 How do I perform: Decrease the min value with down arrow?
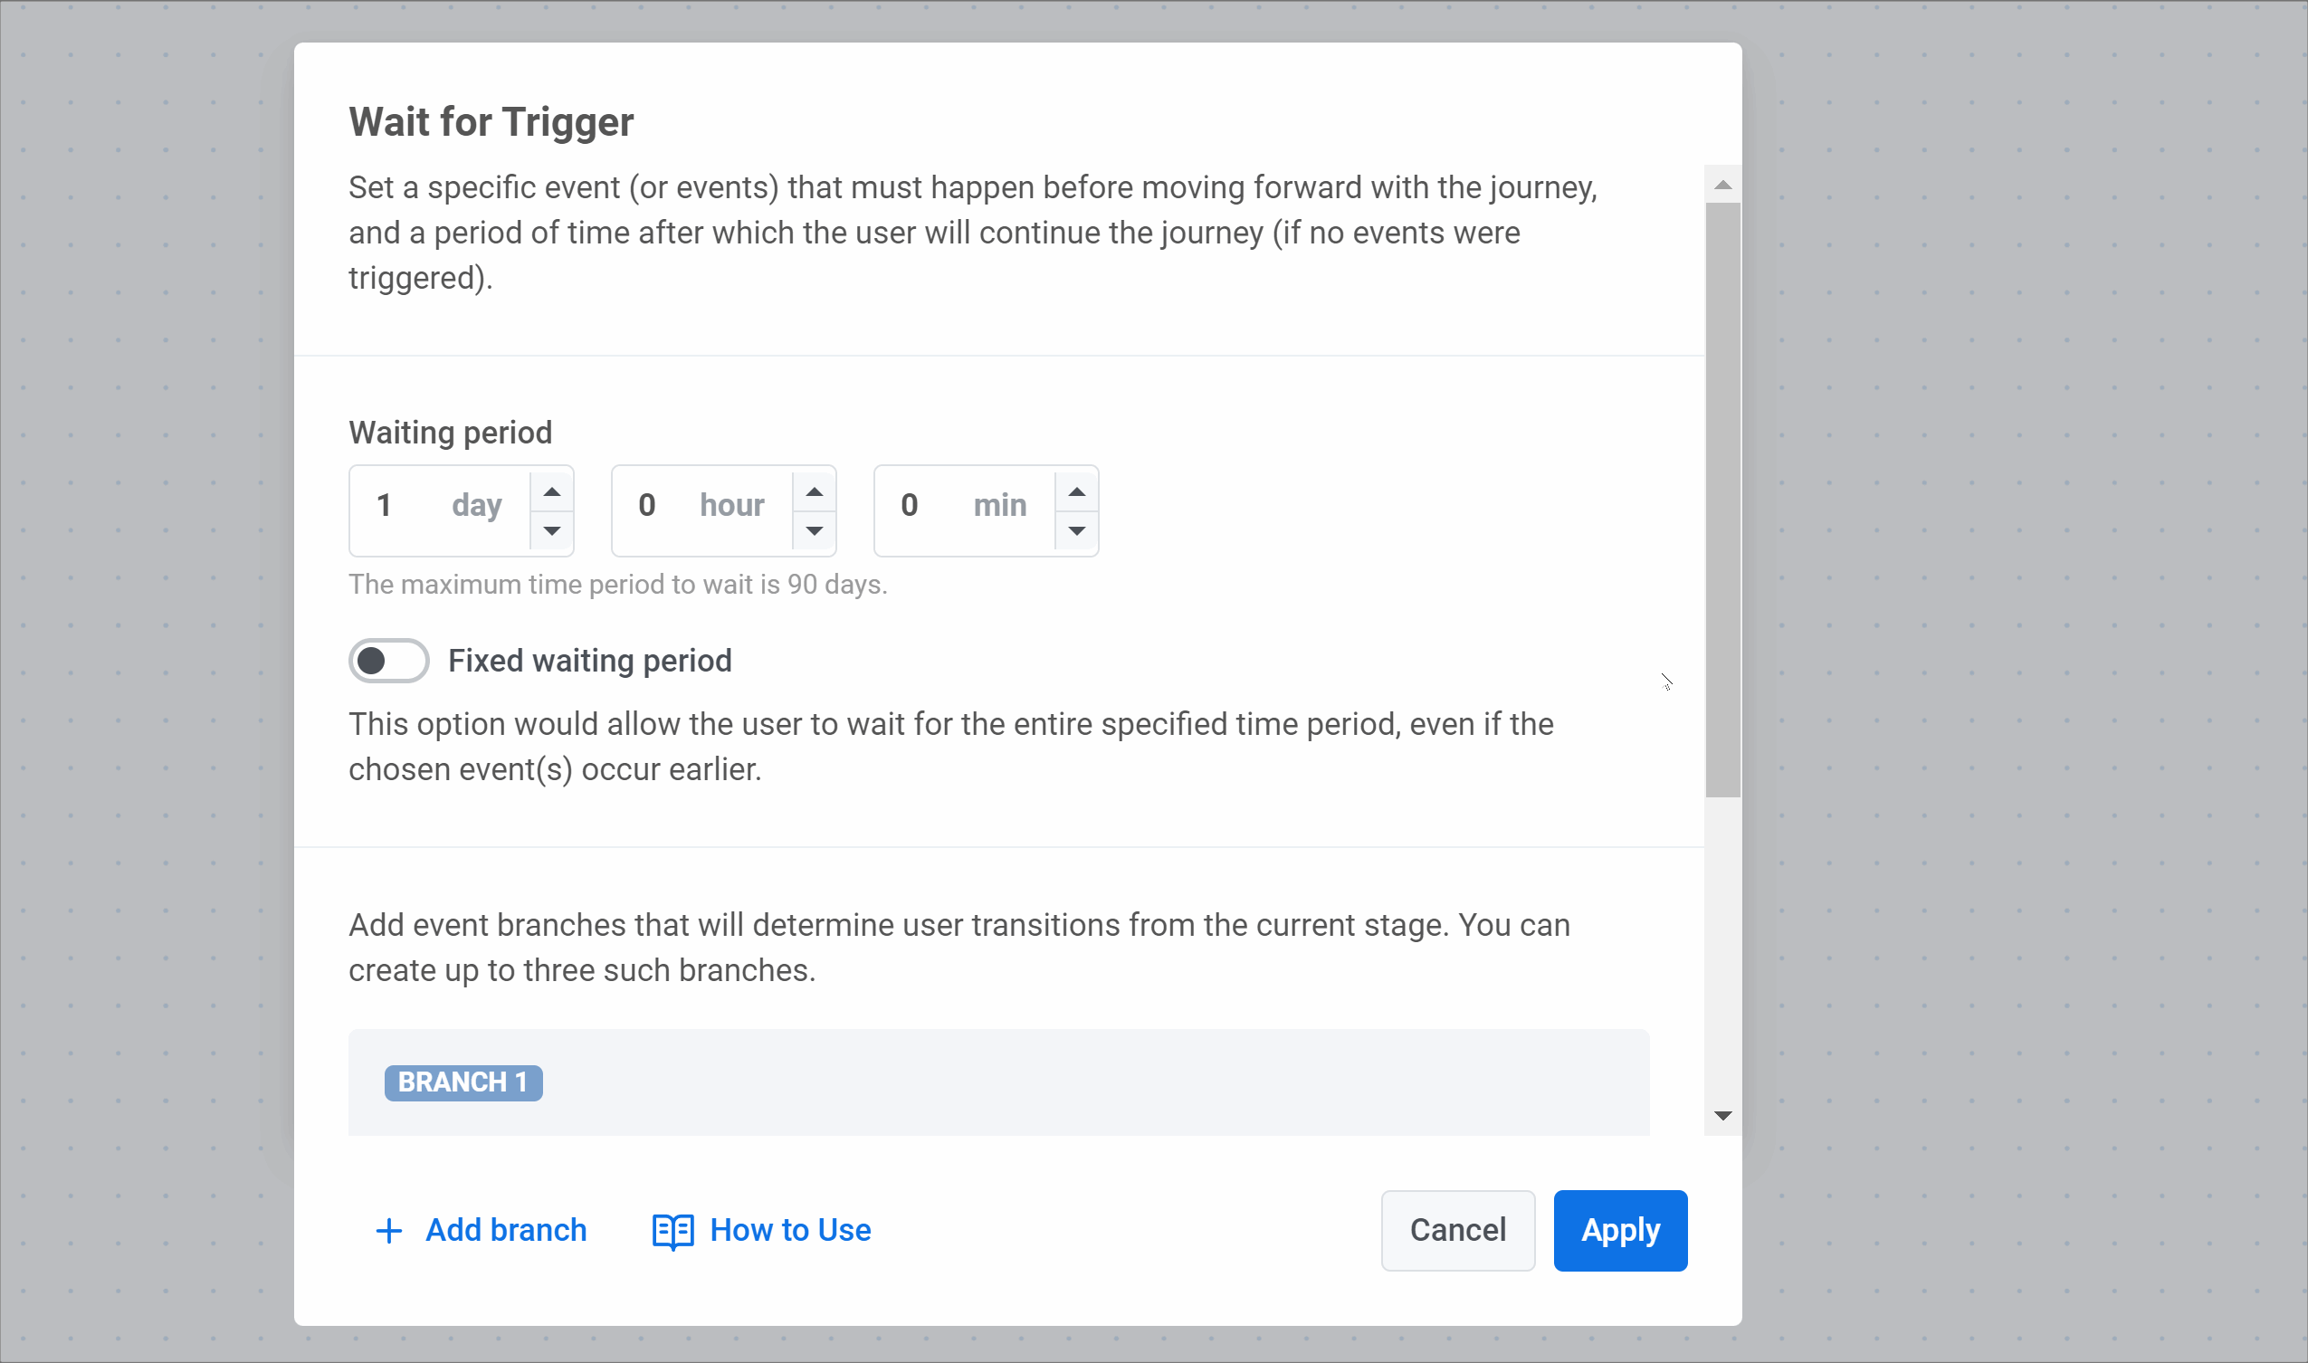1077,531
